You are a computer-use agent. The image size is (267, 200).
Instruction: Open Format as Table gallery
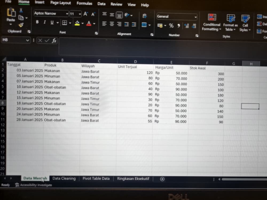coord(230,23)
